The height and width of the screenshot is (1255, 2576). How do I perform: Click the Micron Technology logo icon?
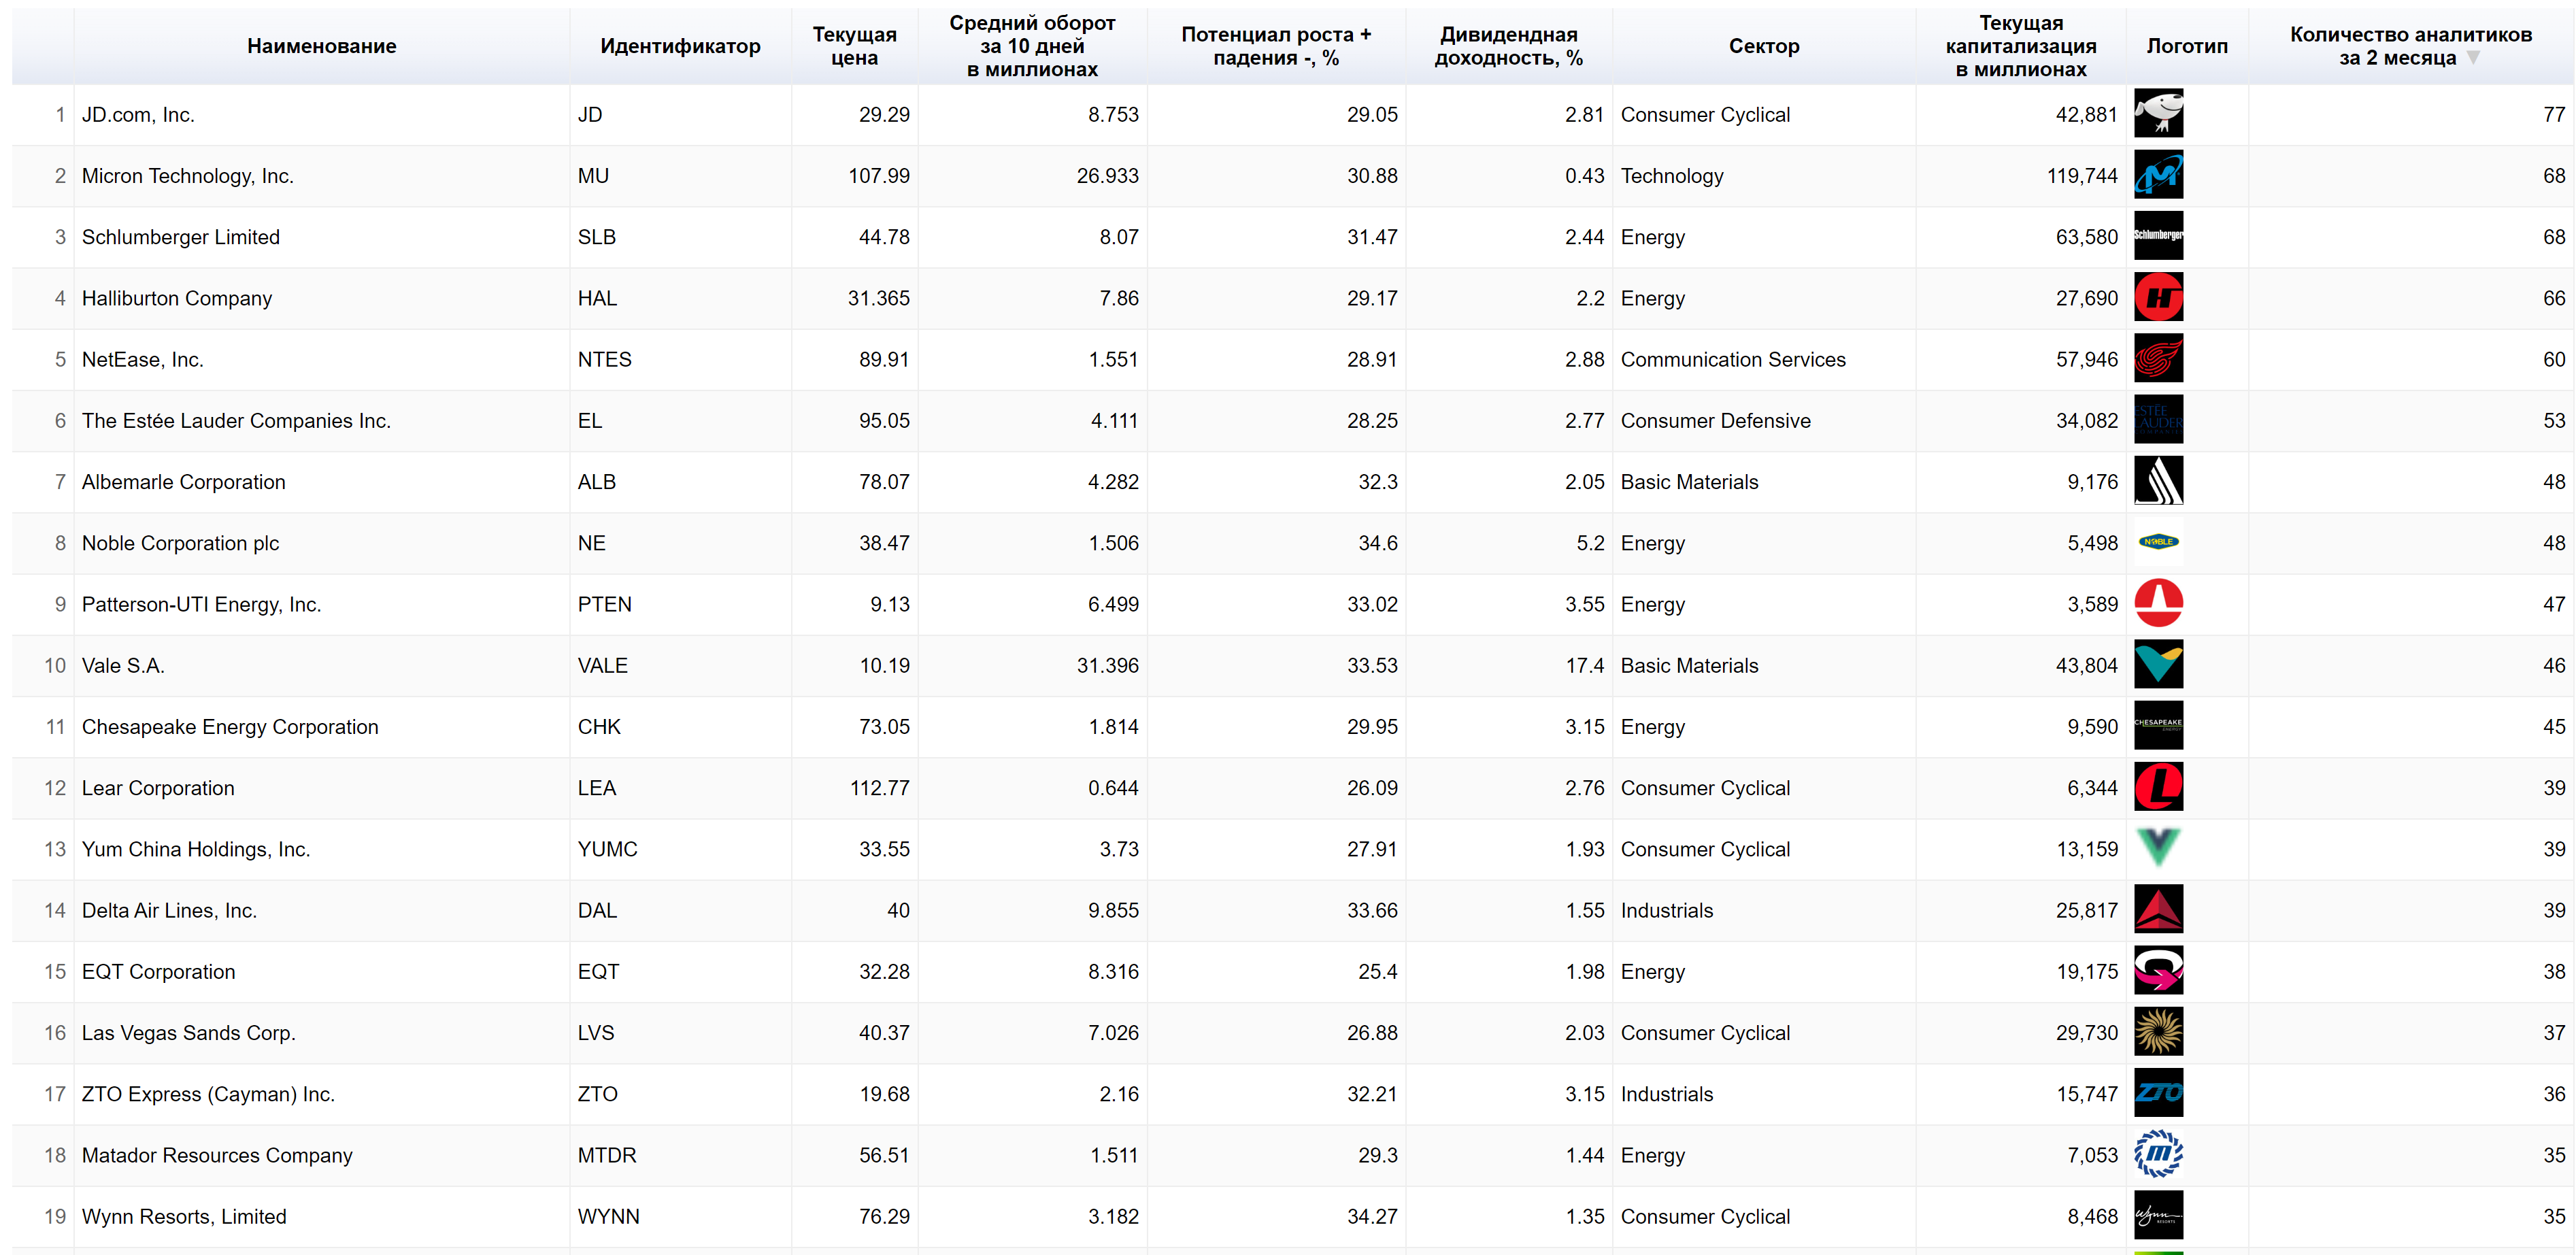click(2158, 175)
